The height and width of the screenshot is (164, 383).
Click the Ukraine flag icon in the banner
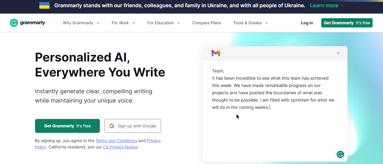click(x=44, y=5)
